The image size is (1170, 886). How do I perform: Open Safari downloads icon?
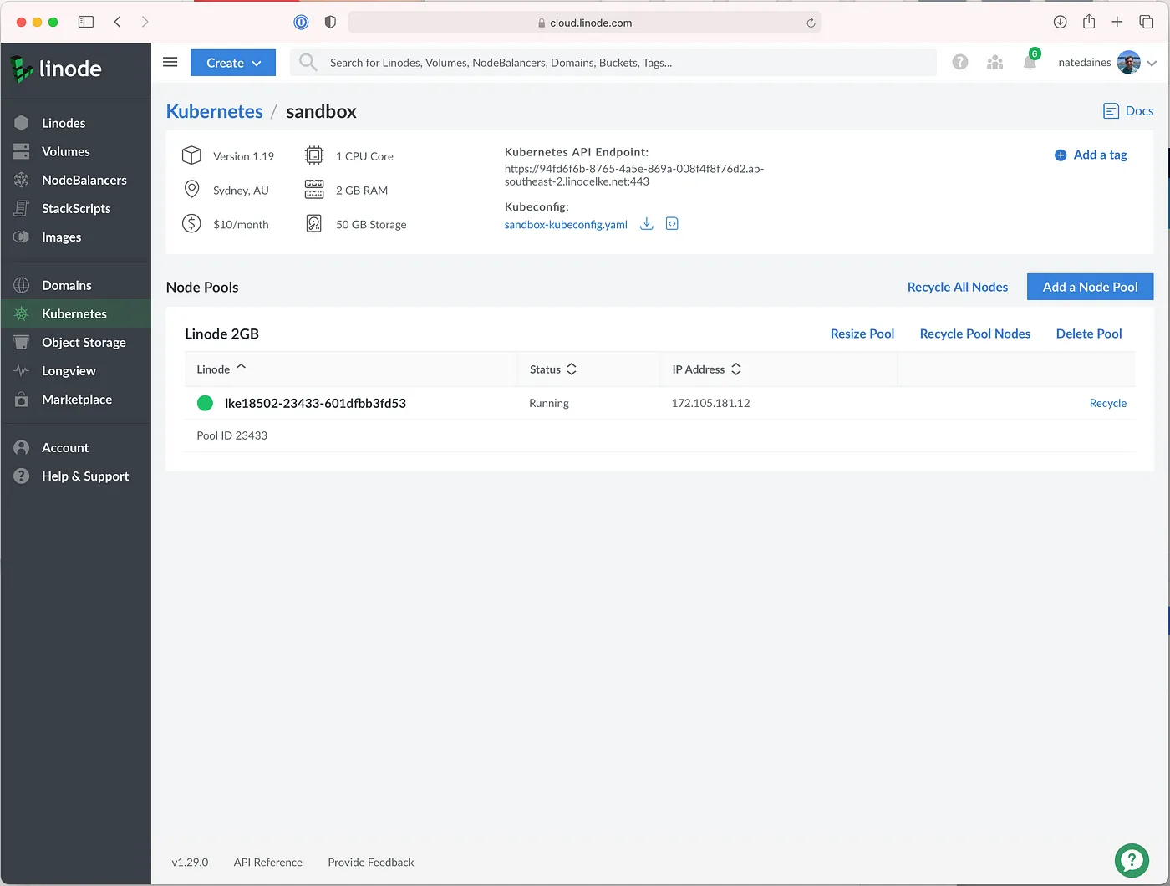pos(1060,22)
